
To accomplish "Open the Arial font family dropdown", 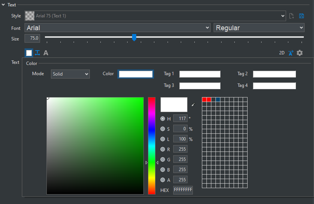I will [117, 28].
